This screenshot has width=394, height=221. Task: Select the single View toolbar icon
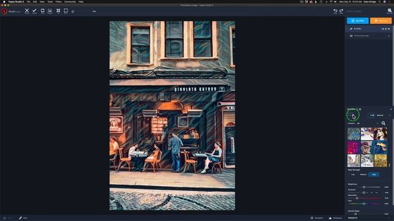tap(42, 10)
